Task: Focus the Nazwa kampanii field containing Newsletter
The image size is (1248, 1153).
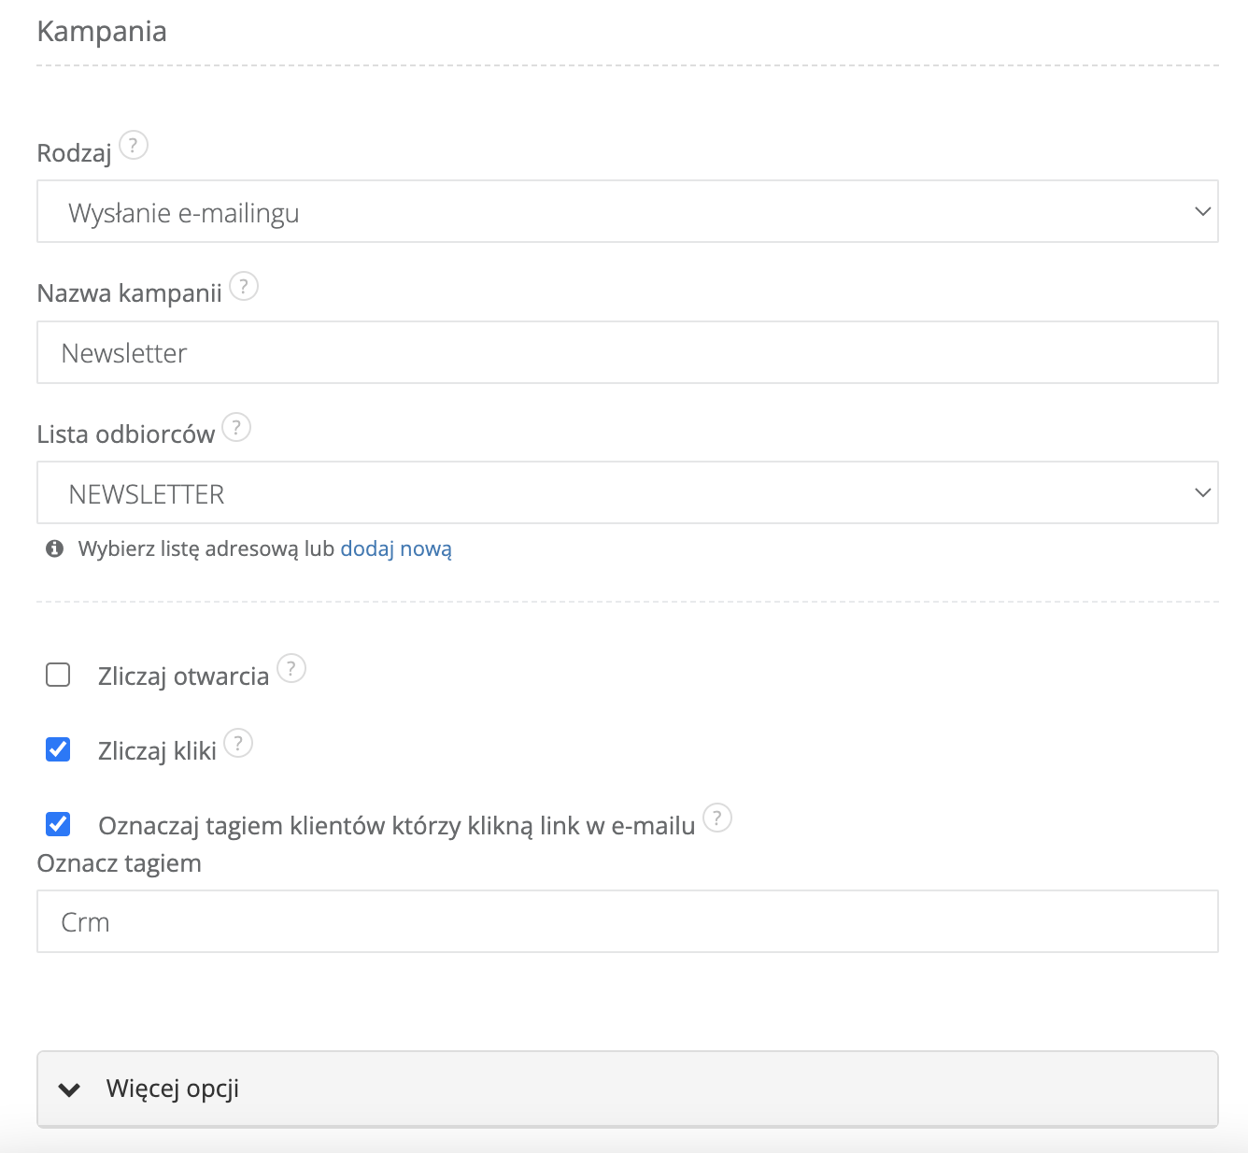Action: pos(627,353)
